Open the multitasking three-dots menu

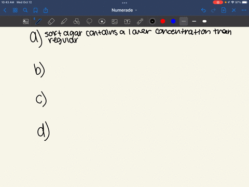point(125,3)
